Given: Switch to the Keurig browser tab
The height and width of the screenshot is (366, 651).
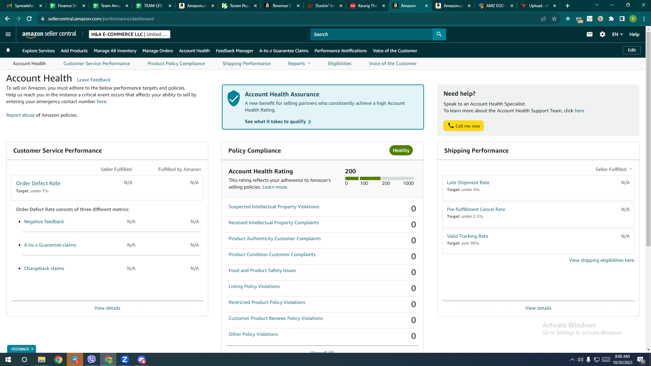Looking at the screenshot, I should coord(368,6).
